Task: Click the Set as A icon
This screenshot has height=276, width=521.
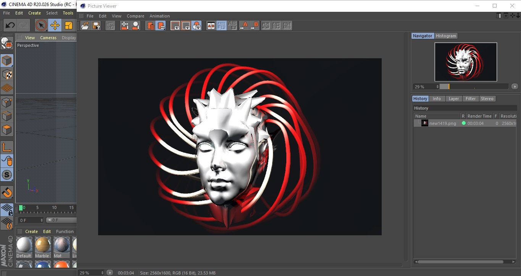Action: [244, 26]
